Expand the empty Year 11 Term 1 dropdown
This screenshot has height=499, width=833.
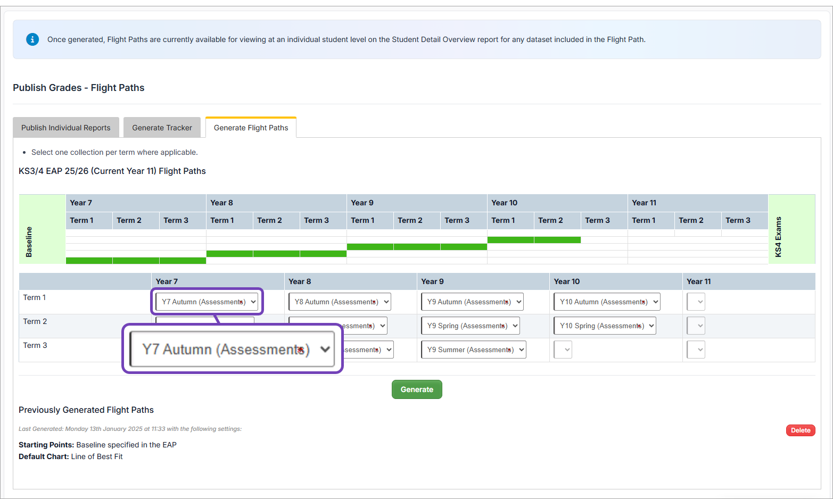point(696,302)
